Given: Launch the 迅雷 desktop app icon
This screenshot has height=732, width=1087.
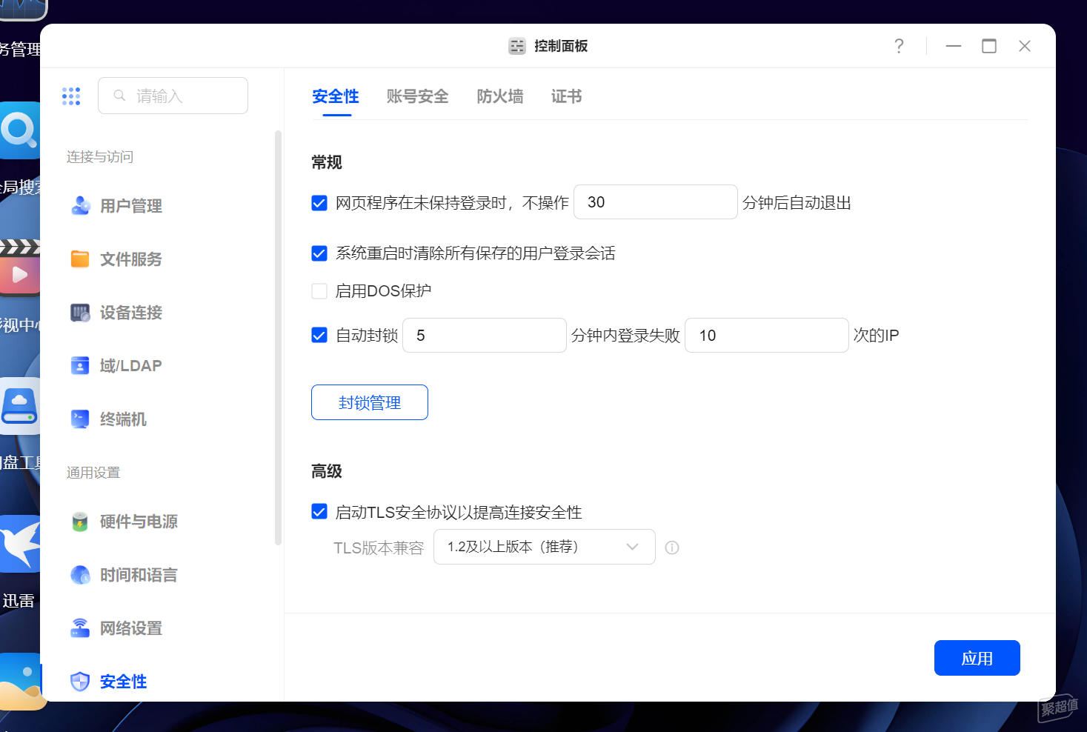Looking at the screenshot, I should pos(20,545).
